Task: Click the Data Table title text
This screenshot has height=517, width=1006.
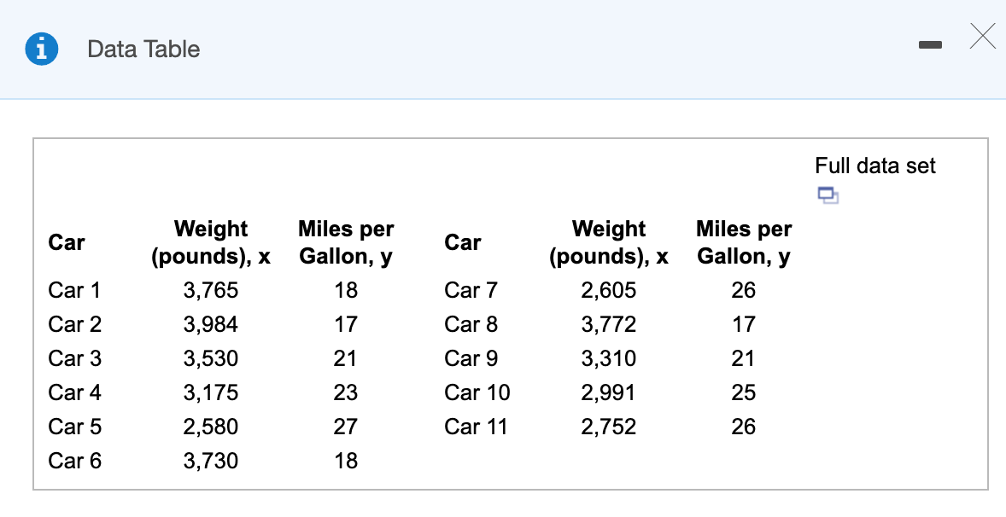Action: [142, 49]
